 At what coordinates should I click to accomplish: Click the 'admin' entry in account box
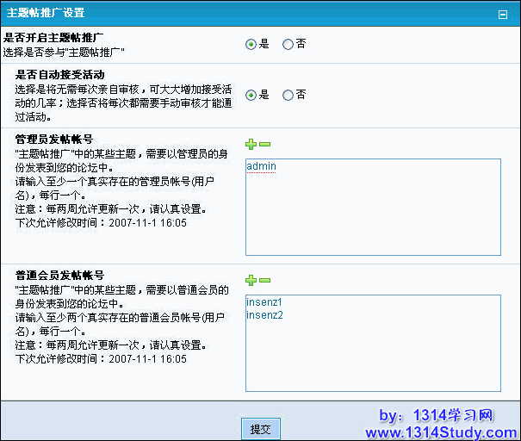260,165
